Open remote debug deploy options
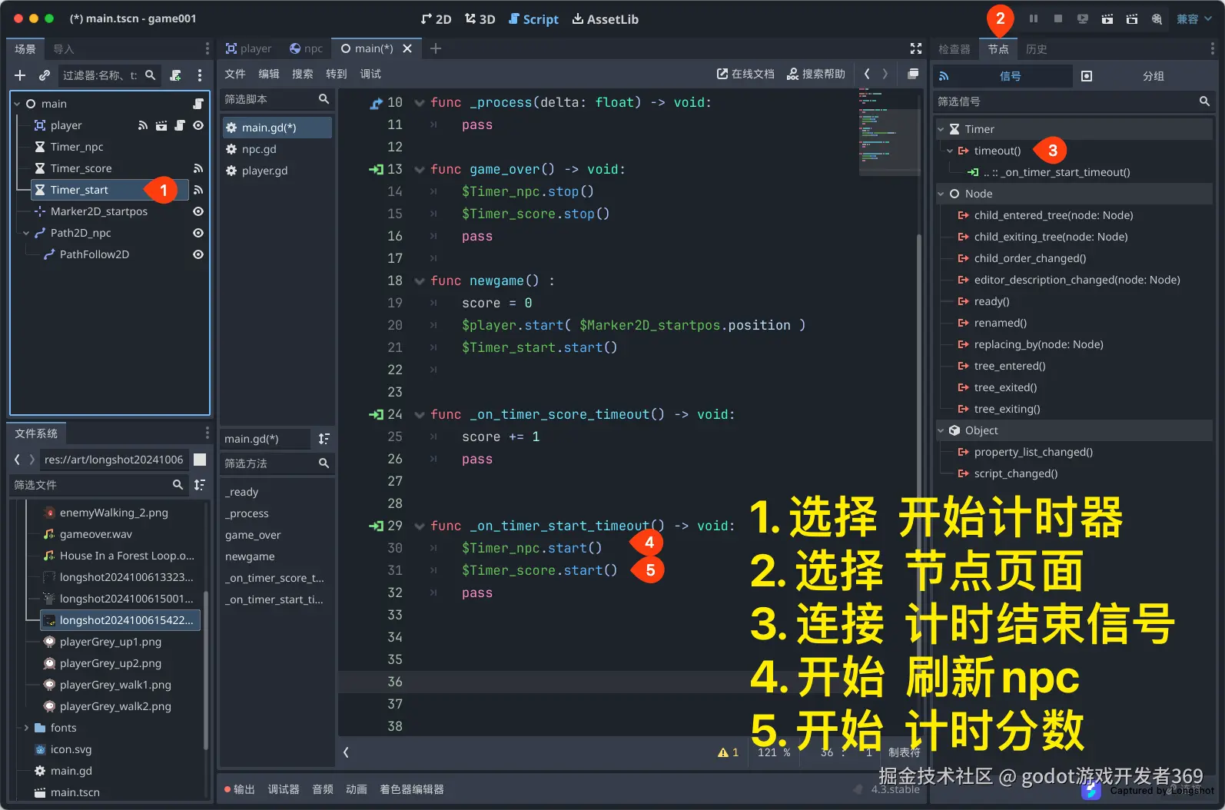 [1083, 18]
